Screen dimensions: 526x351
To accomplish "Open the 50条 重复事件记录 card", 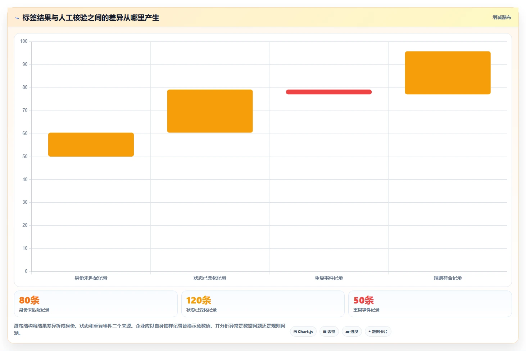I will tap(430, 304).
